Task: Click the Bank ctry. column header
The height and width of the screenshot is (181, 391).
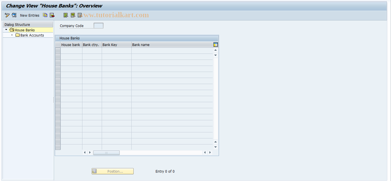Action: coord(92,45)
